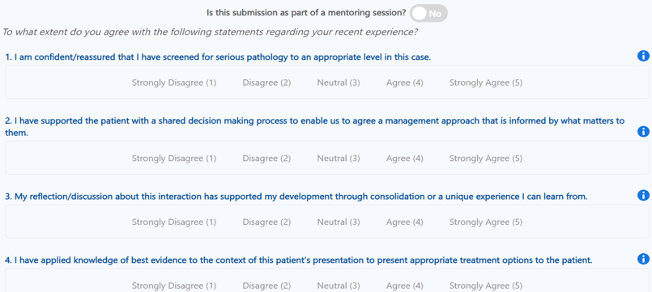Show info for reflection/discussion statement 3
This screenshot has height=292, width=652.
643,195
